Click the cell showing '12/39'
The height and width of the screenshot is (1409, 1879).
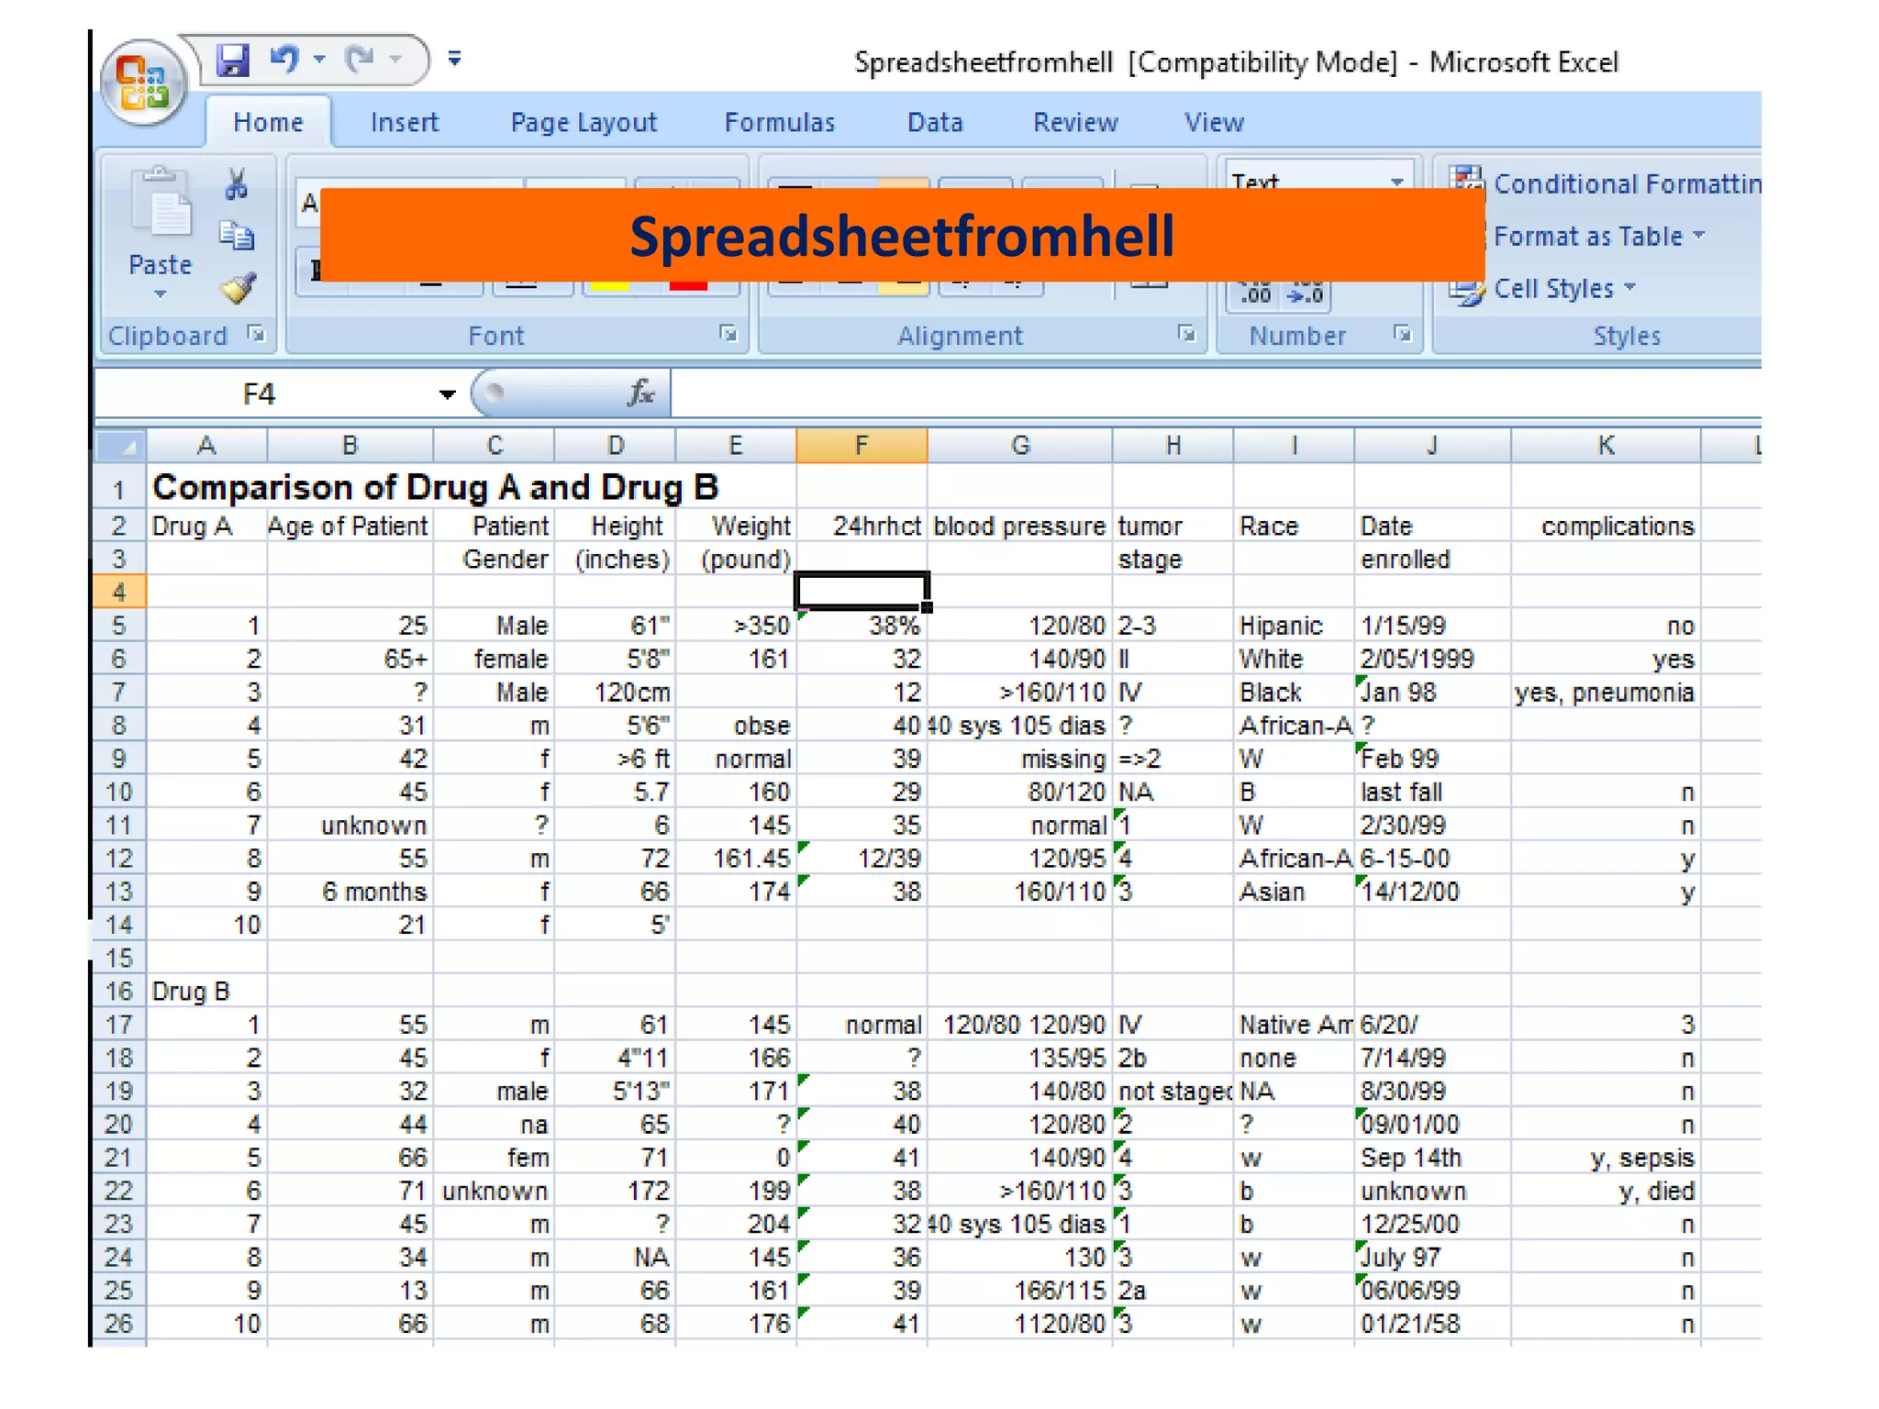coord(862,859)
